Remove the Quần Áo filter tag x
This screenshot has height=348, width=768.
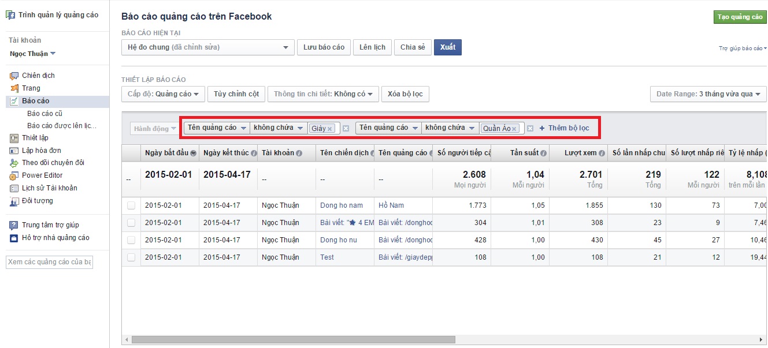(514, 129)
